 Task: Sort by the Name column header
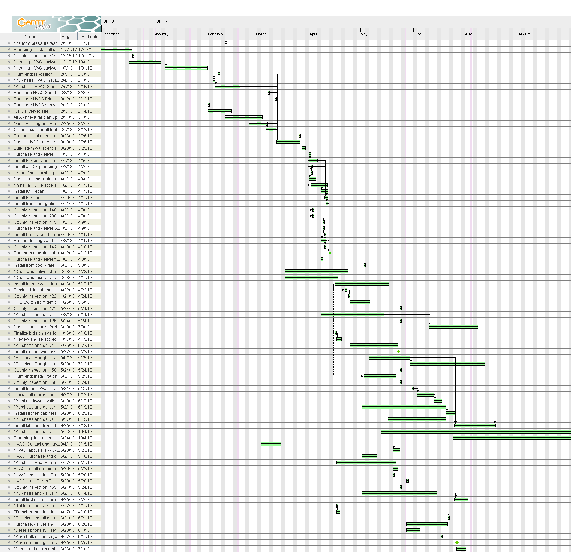30,37
